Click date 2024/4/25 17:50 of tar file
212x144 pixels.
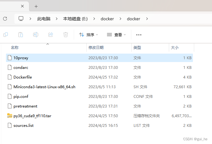[x=103, y=116]
